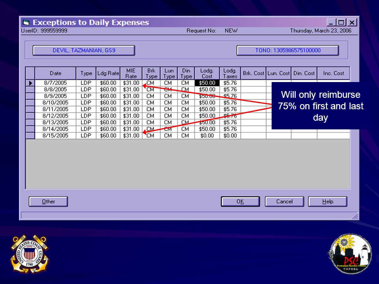
Task: Click the $31.00 MIE Rate for 8/15/2005
Action: 131,135
